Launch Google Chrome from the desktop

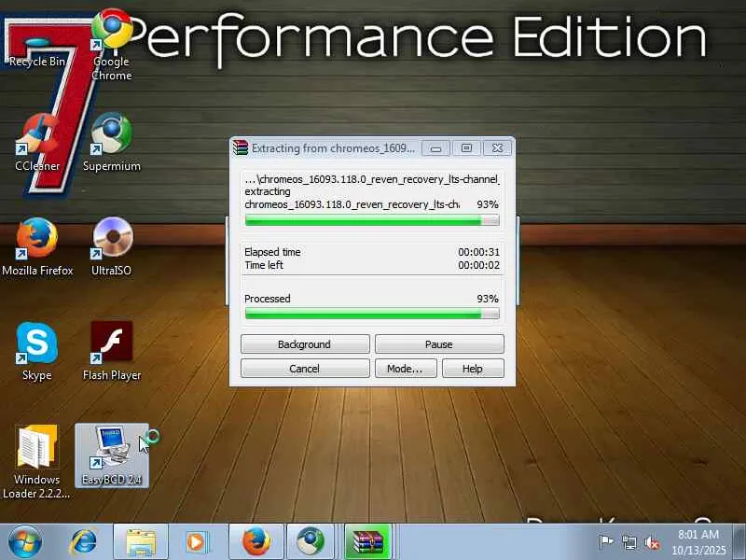(x=112, y=45)
